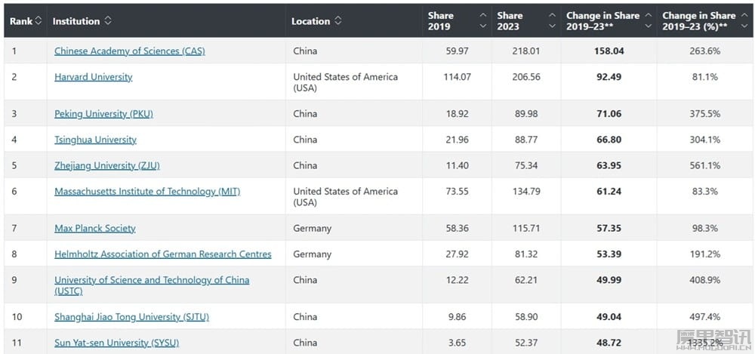The width and height of the screenshot is (755, 354).
Task: Open Chinese Academy of Sciences (CAS) link
Action: coord(130,51)
